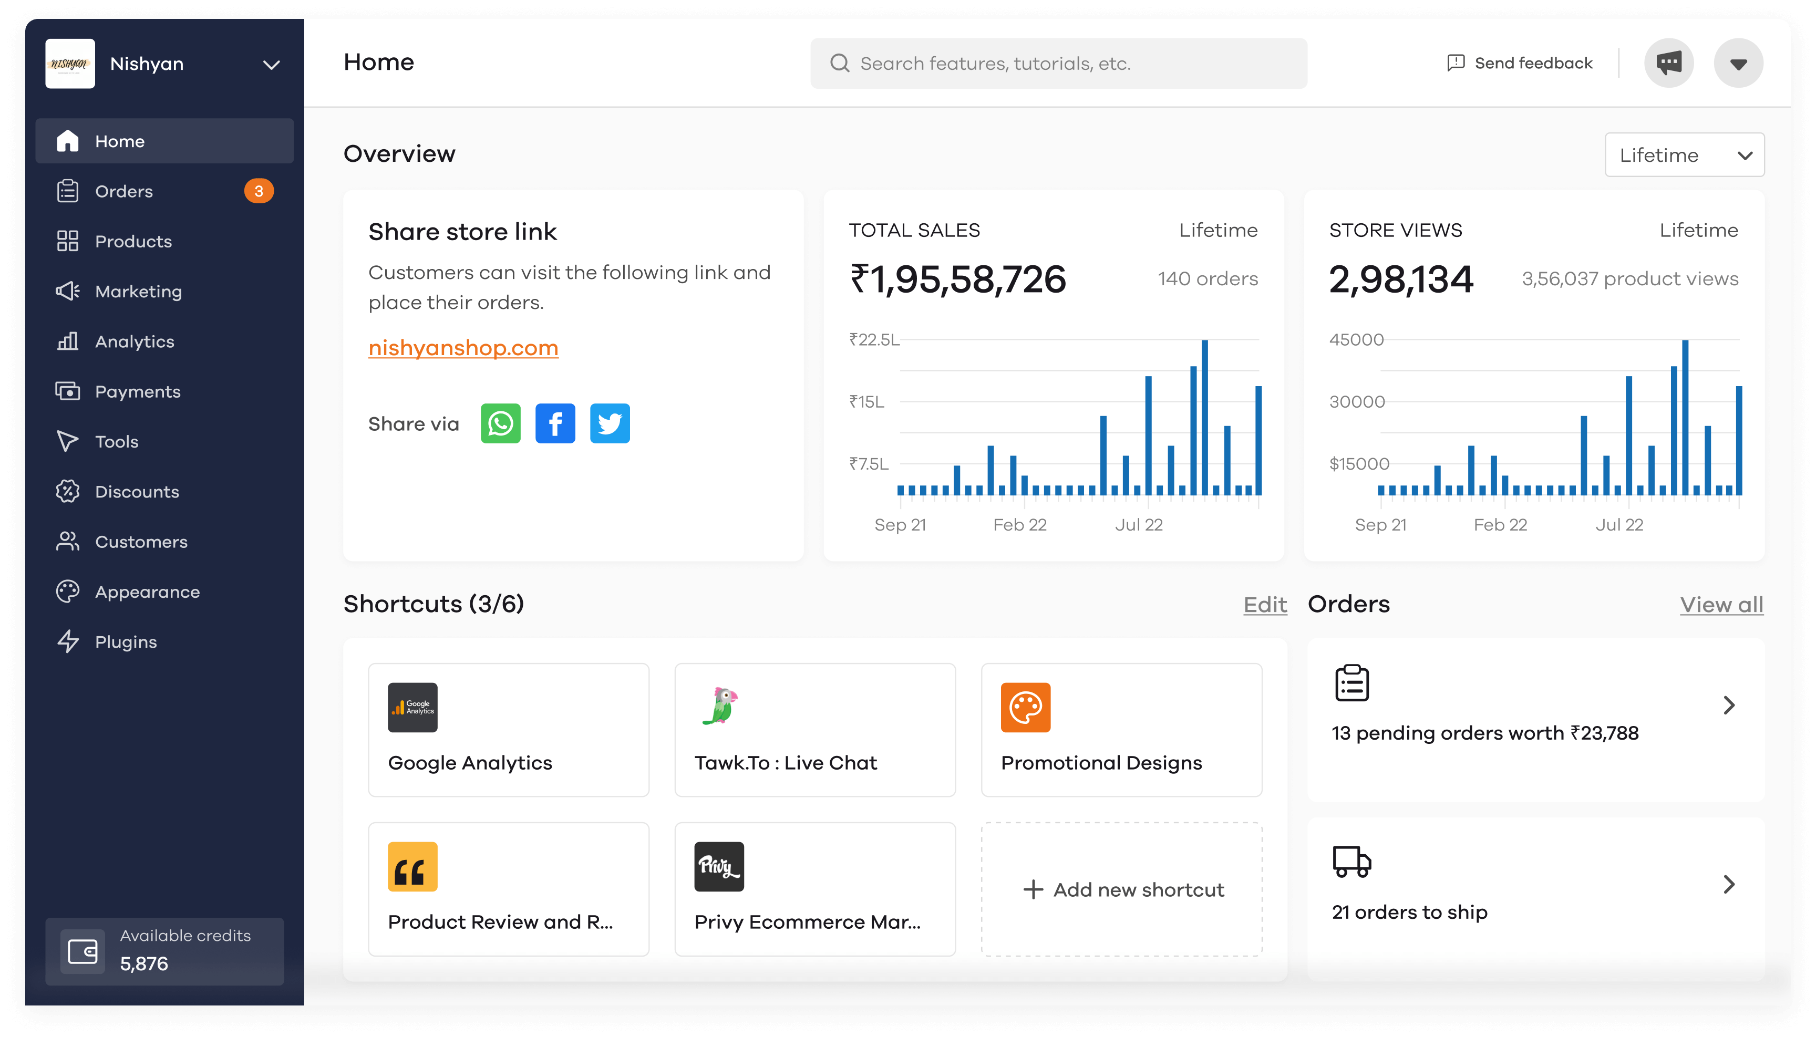Expand the pending orders row chevron

[x=1728, y=705]
